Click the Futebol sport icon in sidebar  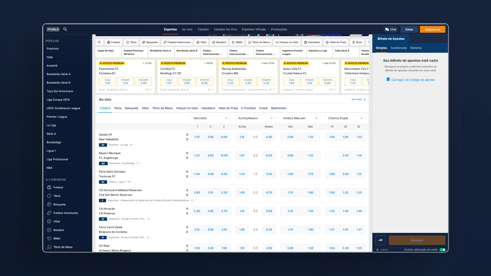point(49,187)
